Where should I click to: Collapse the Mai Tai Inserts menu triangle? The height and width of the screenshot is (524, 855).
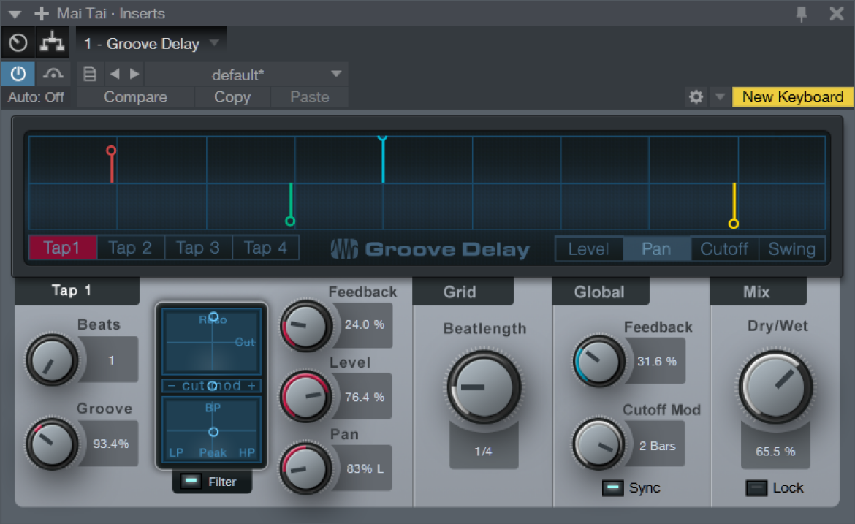point(15,14)
